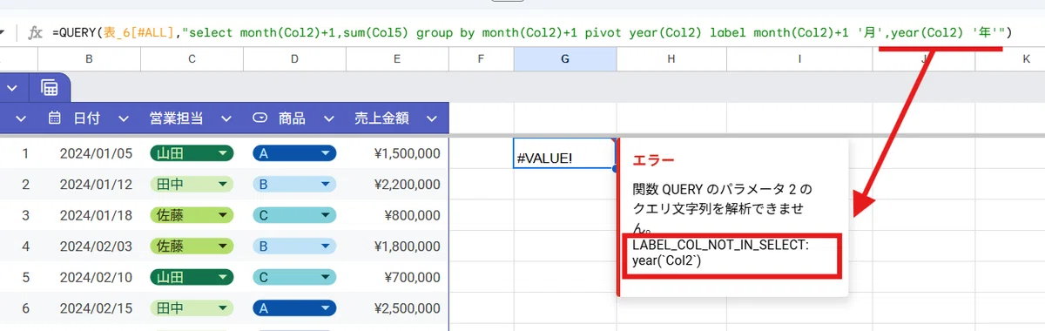This screenshot has width=1045, height=331.
Task: Click the LABEL_COL_NOT_IN_SELECT error message text
Action: pyautogui.click(x=721, y=253)
